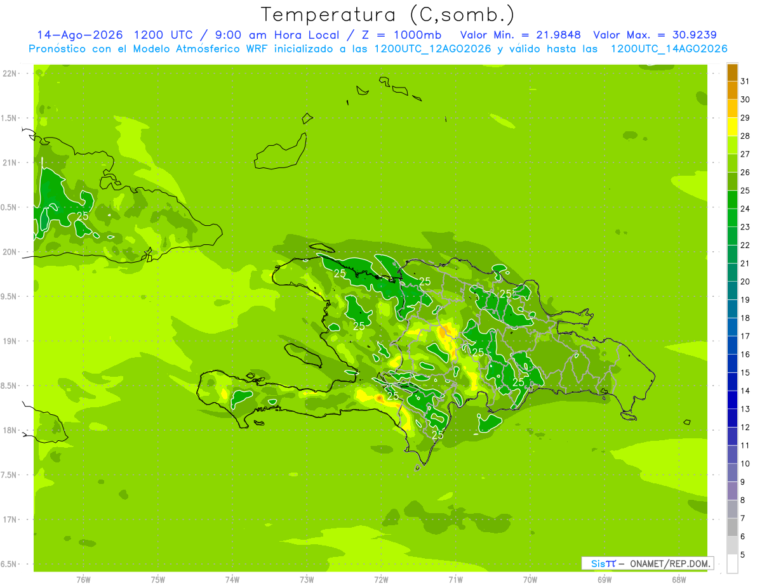Click the yellow swatch between legend 28 and 29
762x588 pixels.
(732, 127)
